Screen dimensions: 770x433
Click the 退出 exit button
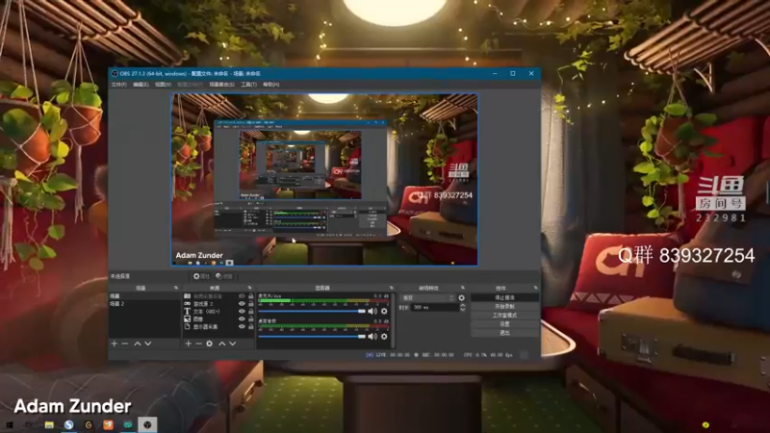click(x=504, y=333)
